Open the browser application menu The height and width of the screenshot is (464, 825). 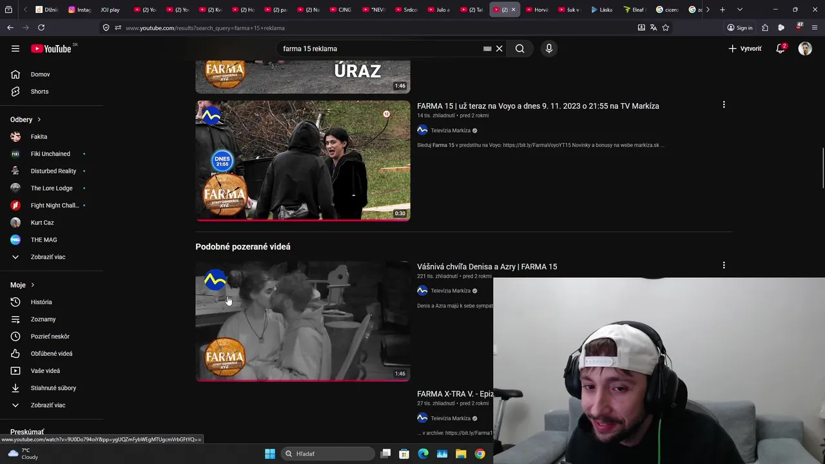(x=815, y=28)
